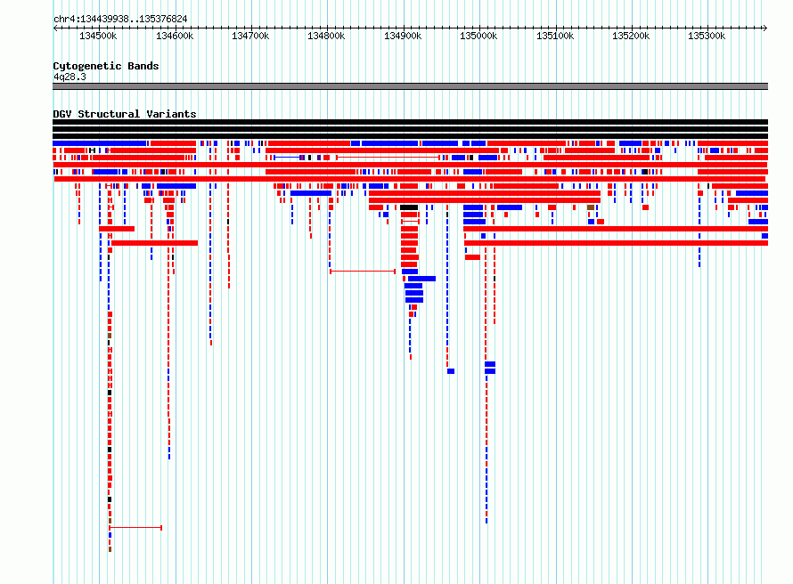Click the 135300k ruler tick label
The width and height of the screenshot is (793, 584).
pyautogui.click(x=707, y=36)
